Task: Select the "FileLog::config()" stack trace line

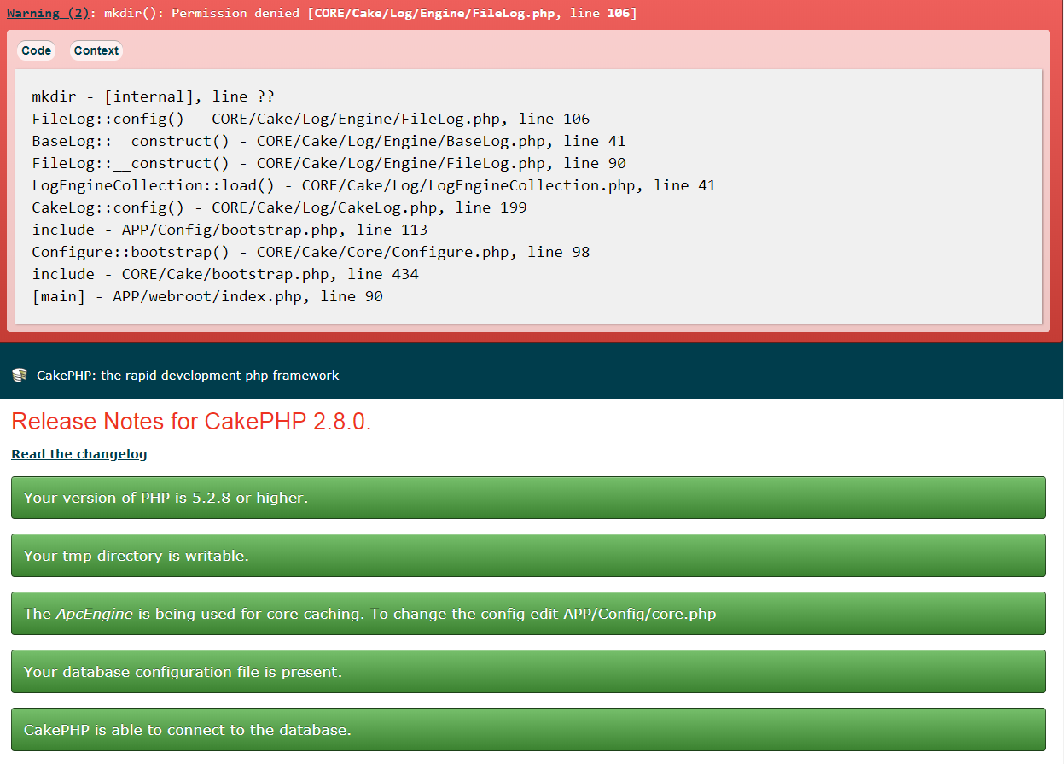Action: pos(311,119)
